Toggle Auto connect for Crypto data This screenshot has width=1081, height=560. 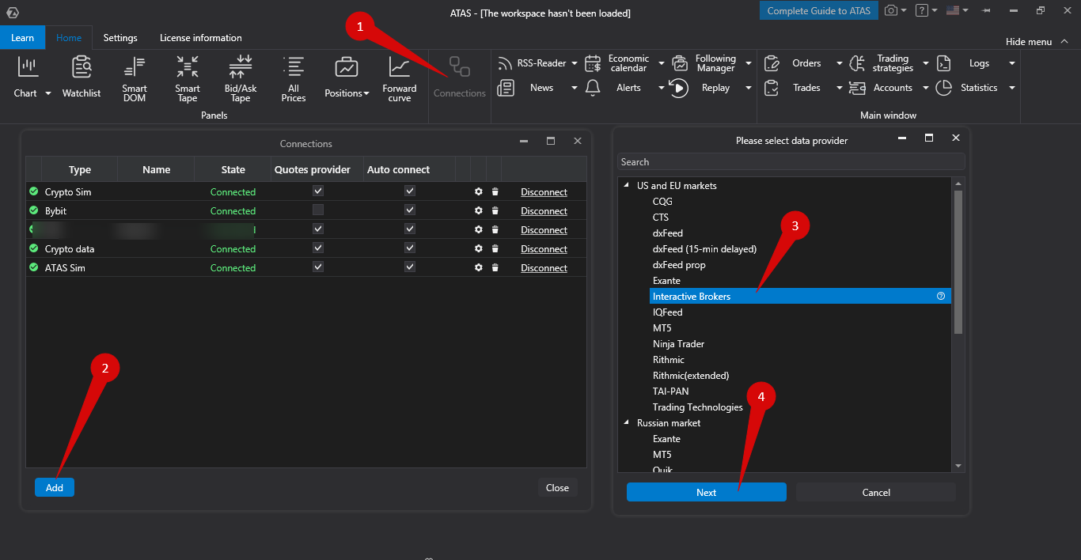[x=410, y=248]
